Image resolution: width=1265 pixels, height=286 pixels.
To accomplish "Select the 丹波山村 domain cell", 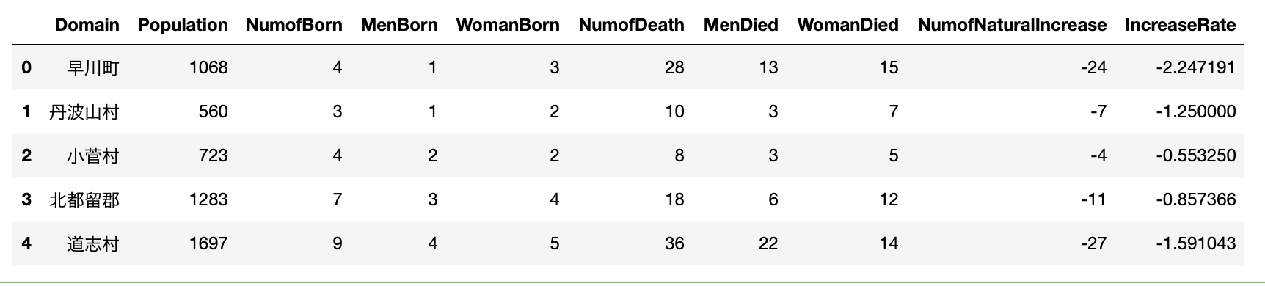I will [84, 112].
